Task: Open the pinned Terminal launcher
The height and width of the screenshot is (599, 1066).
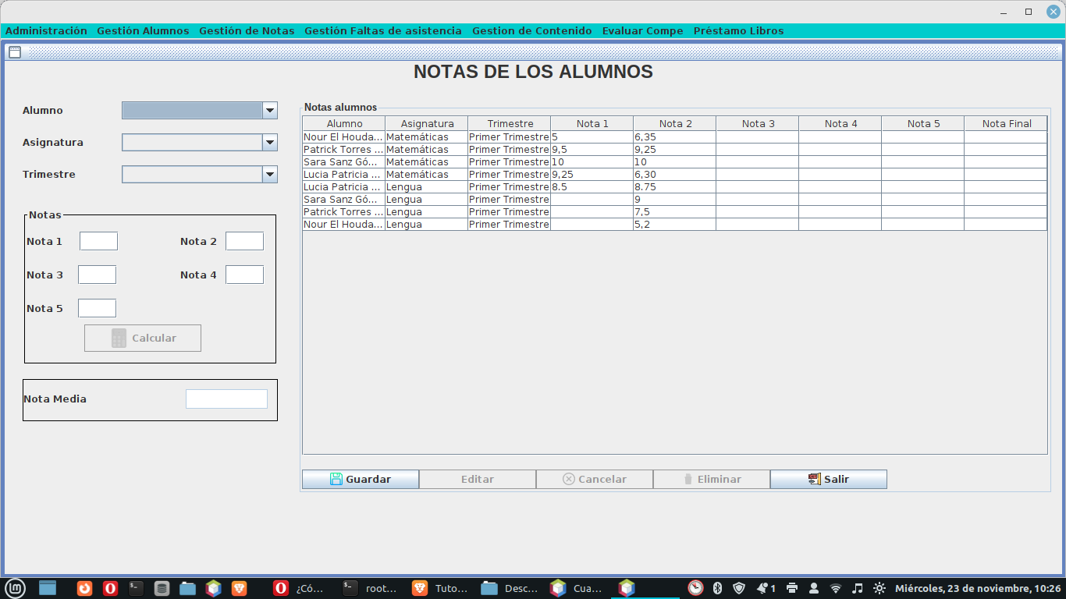Action: coord(136,588)
